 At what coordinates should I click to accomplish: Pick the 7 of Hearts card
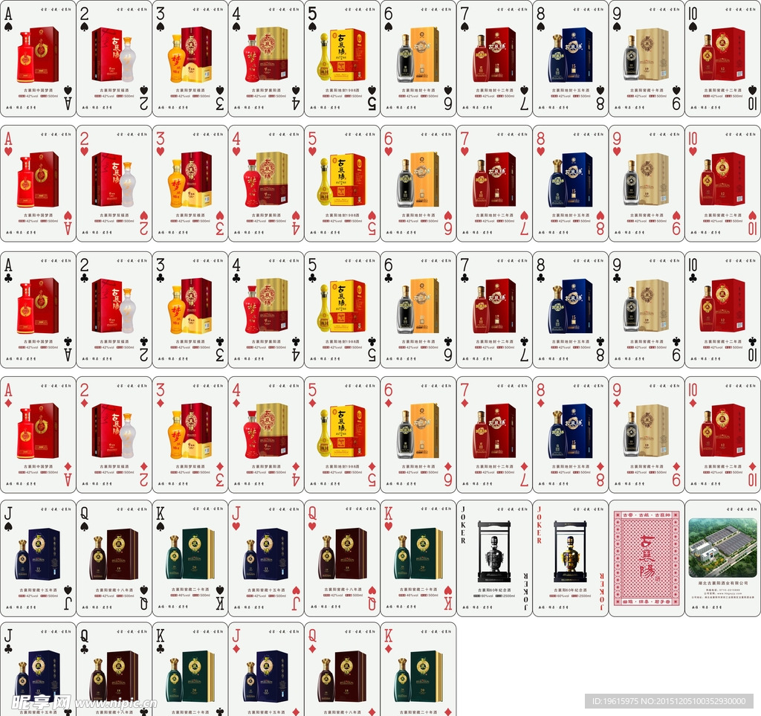494,184
